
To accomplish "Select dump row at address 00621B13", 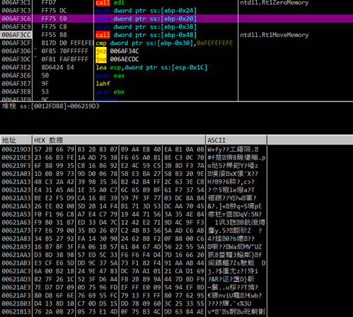I will click(x=133, y=312).
